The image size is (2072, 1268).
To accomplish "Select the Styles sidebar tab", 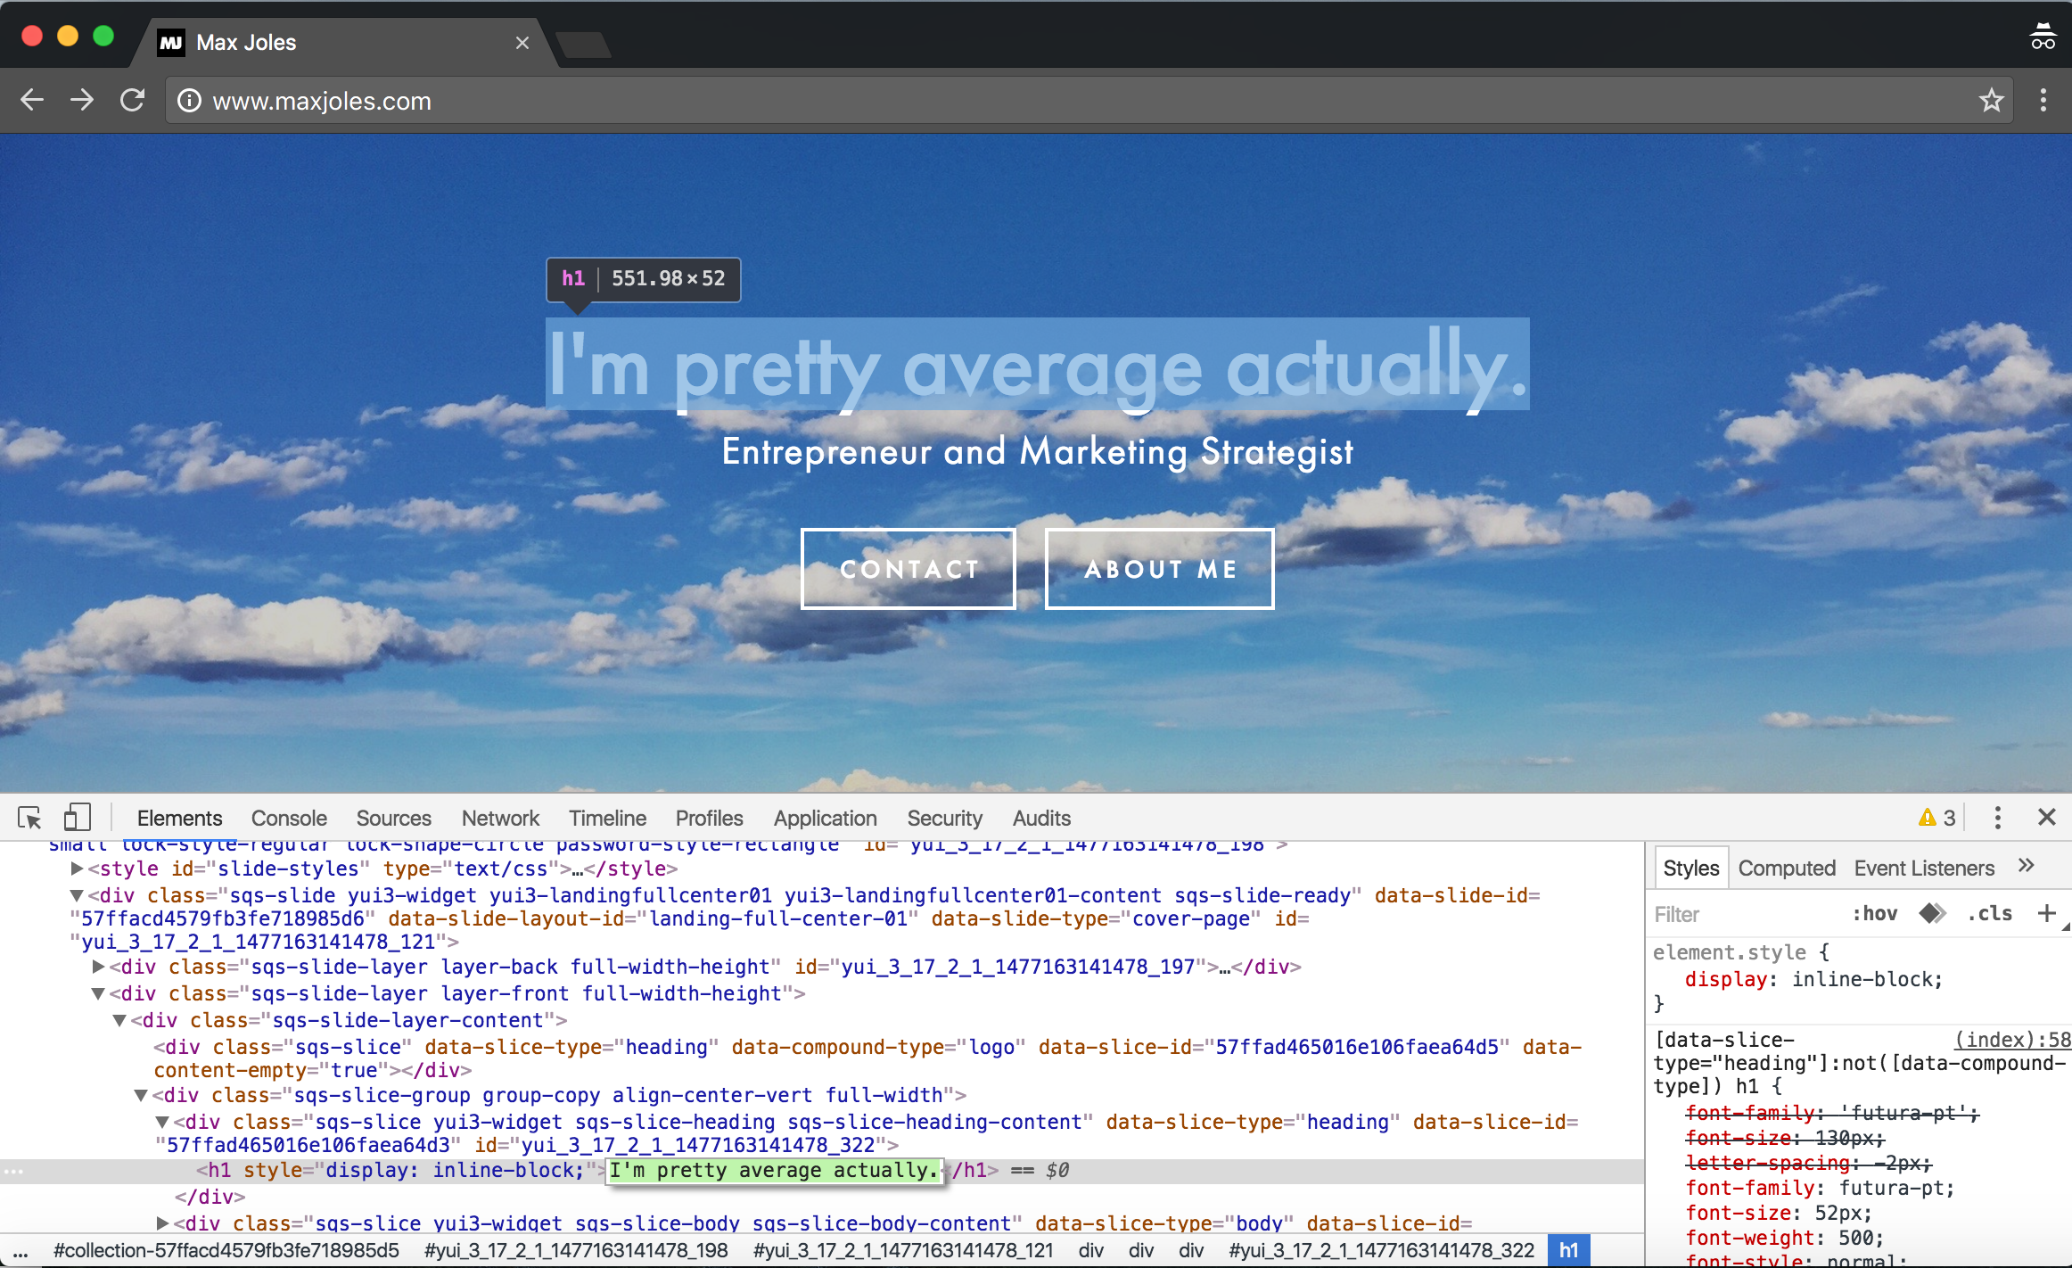I will click(x=1690, y=868).
